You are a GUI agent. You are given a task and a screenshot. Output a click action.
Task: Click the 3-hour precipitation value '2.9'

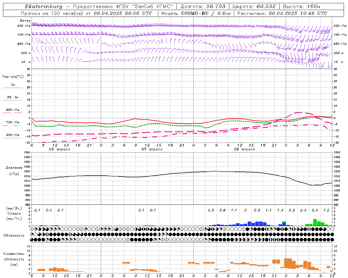click(x=257, y=210)
